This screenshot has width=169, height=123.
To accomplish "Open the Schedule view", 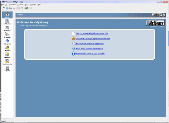I will (x=7, y=35).
